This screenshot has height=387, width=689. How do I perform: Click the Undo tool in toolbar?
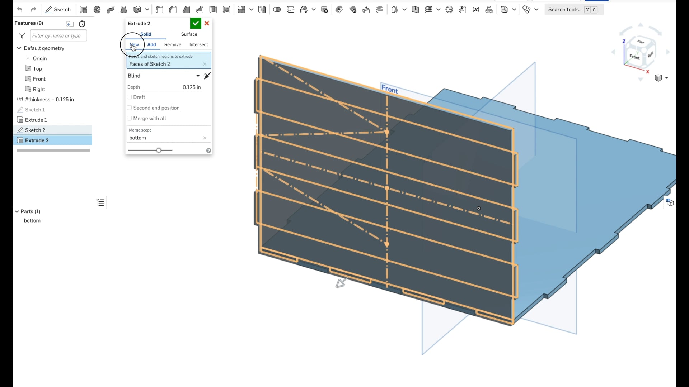click(x=20, y=9)
